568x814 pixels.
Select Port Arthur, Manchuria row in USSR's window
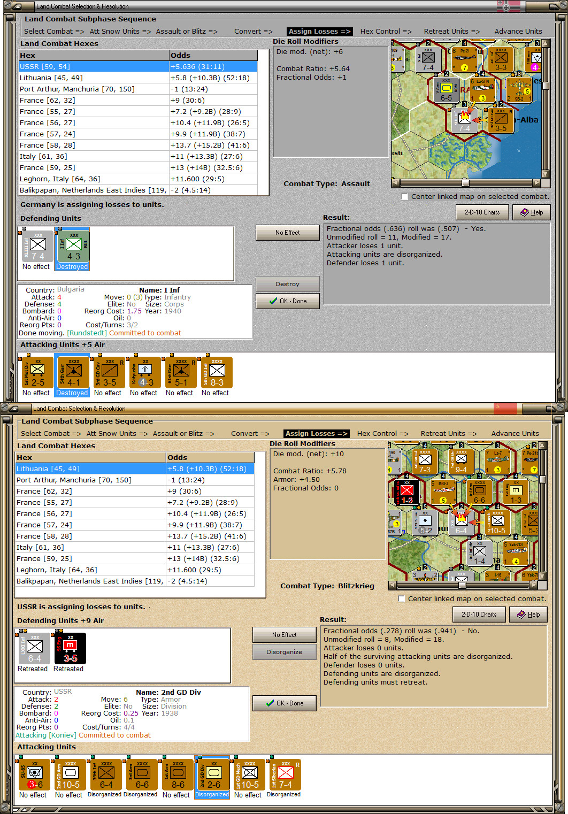click(x=135, y=480)
